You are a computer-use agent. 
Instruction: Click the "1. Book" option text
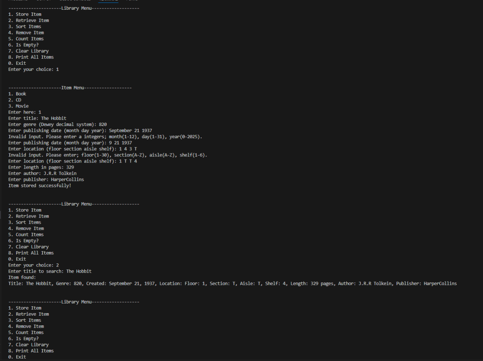pos(17,94)
